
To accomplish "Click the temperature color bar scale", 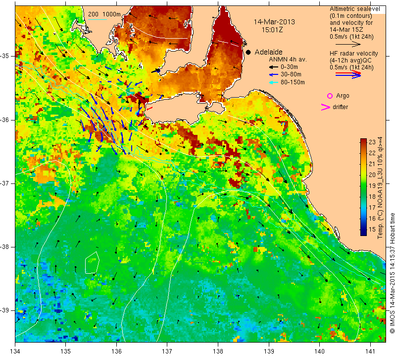I will point(363,187).
